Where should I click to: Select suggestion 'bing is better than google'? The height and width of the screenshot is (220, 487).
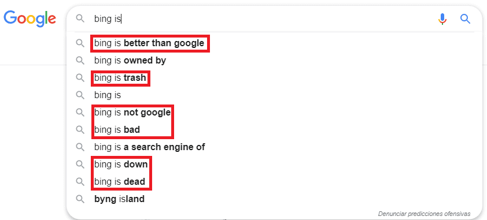pyautogui.click(x=149, y=43)
